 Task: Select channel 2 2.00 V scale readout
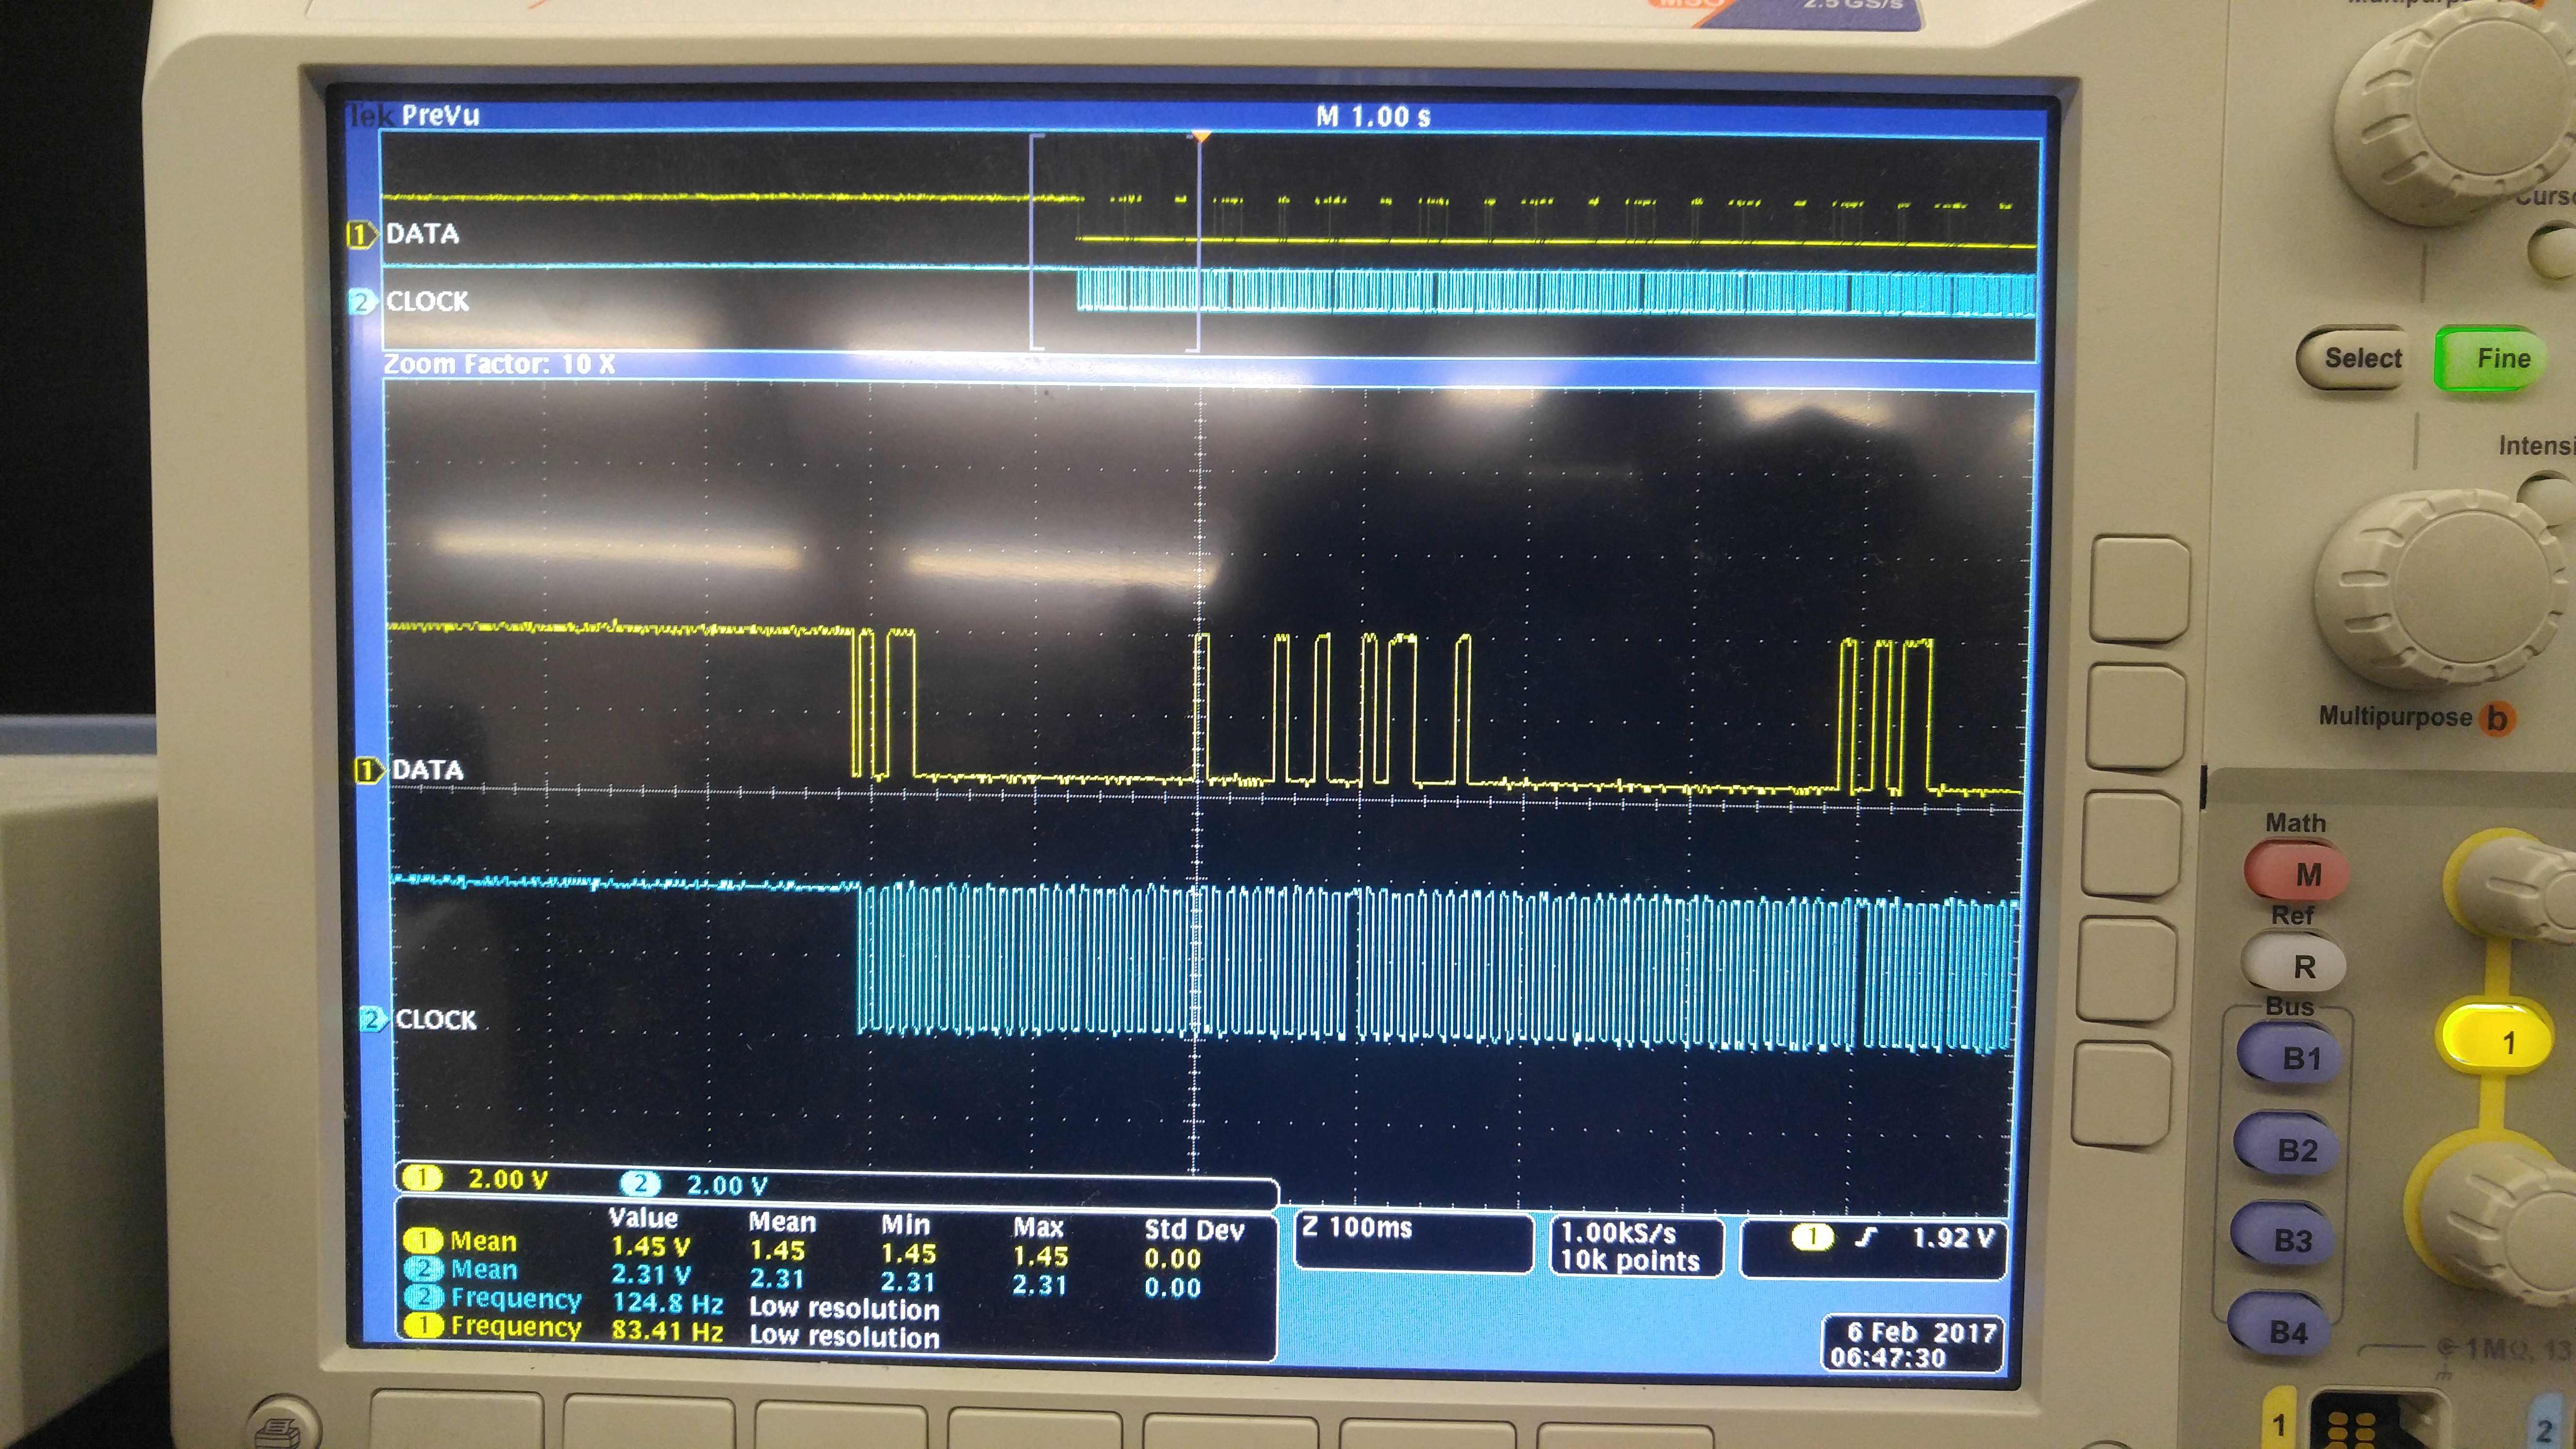[695, 1184]
